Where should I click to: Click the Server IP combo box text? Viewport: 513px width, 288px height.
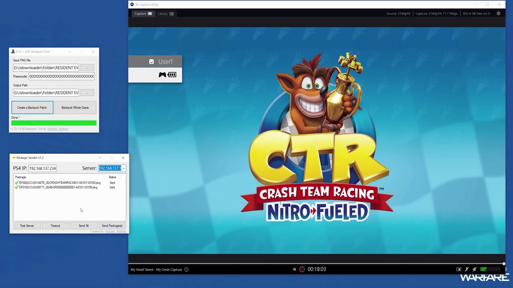point(110,168)
